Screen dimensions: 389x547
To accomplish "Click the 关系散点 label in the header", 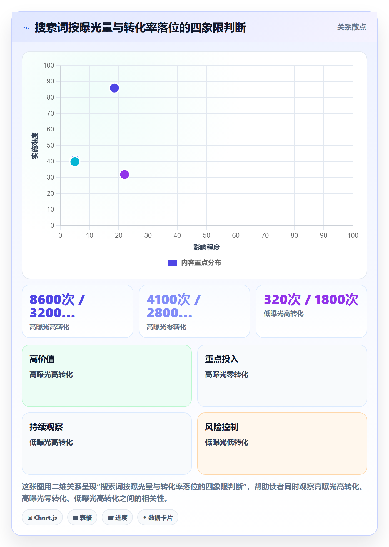I will (x=351, y=27).
